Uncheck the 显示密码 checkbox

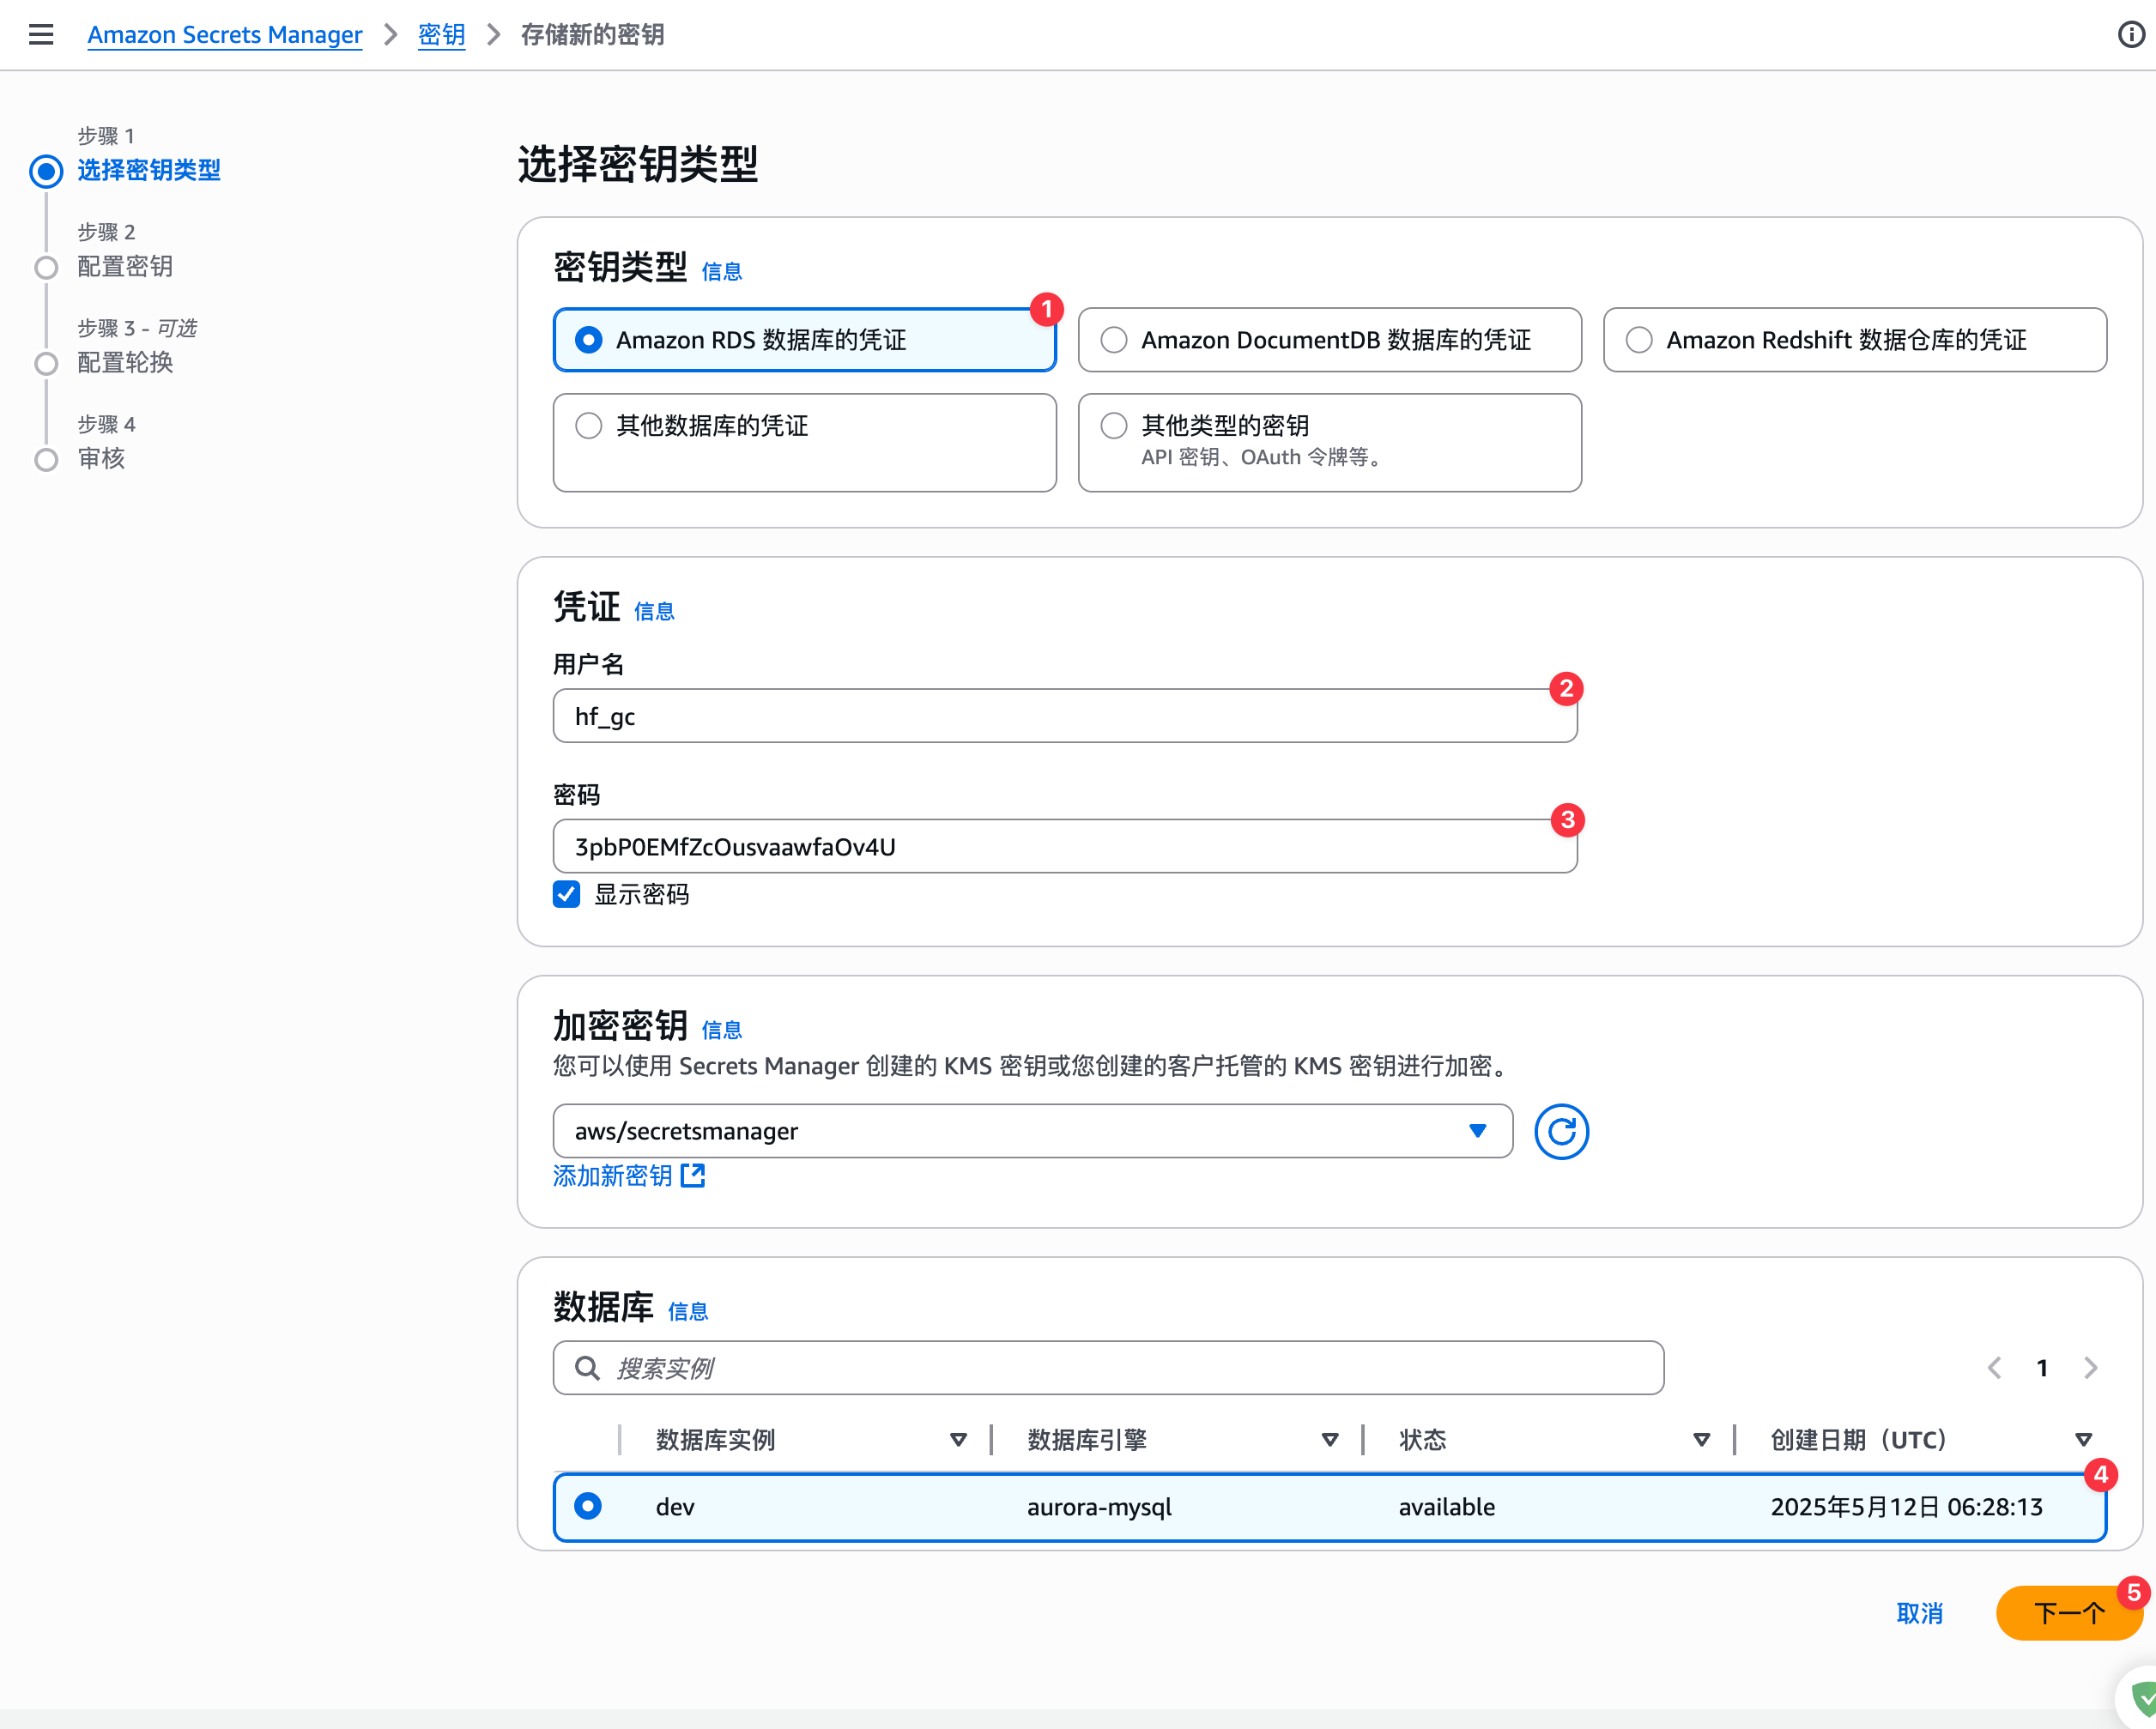pyautogui.click(x=567, y=894)
